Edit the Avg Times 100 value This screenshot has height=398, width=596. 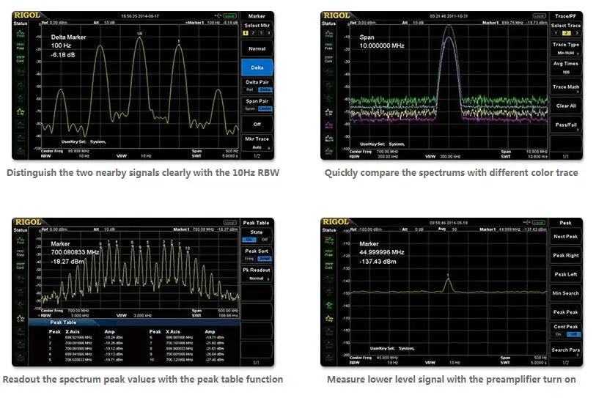tap(566, 67)
